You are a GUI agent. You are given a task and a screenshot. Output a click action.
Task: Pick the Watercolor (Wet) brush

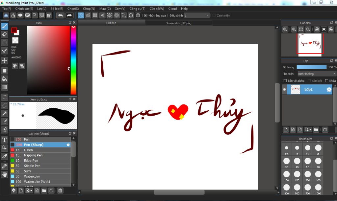(x=40, y=182)
